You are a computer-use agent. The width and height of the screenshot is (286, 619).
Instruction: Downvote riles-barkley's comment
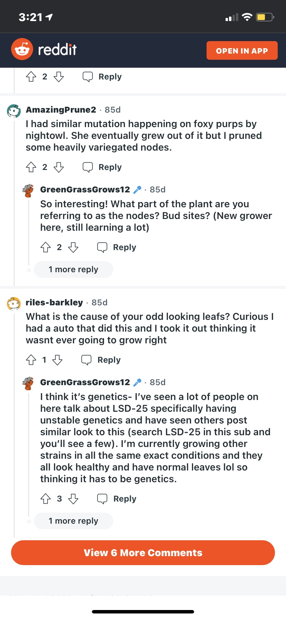[x=57, y=360]
